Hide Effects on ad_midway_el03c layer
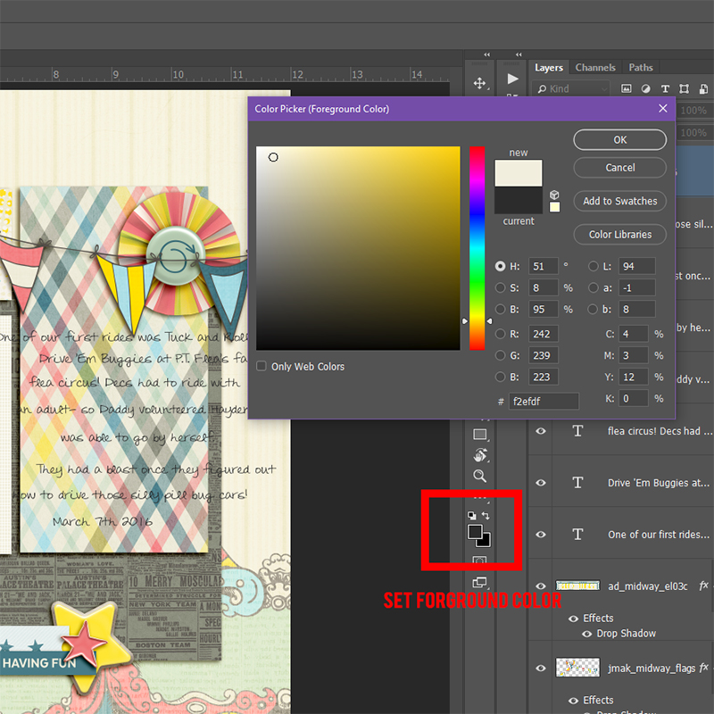 (x=574, y=619)
